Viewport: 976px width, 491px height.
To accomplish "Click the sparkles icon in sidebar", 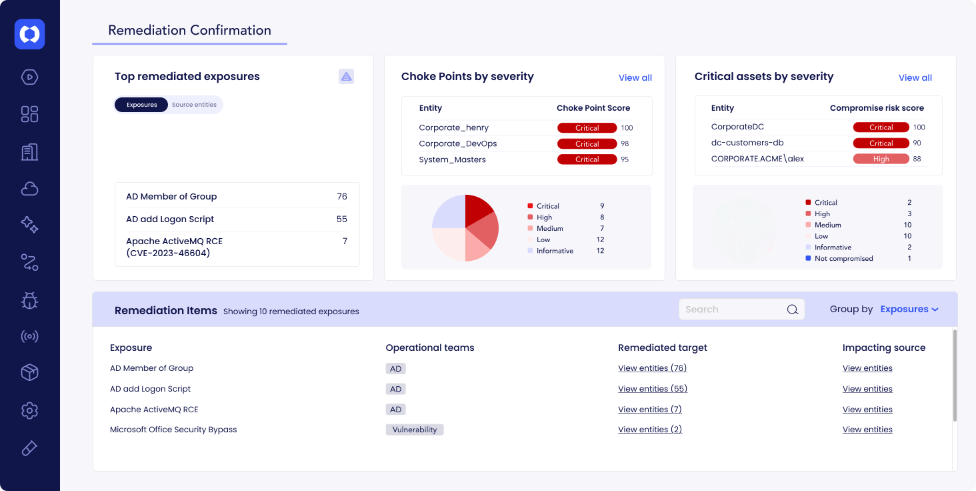I will tap(29, 225).
